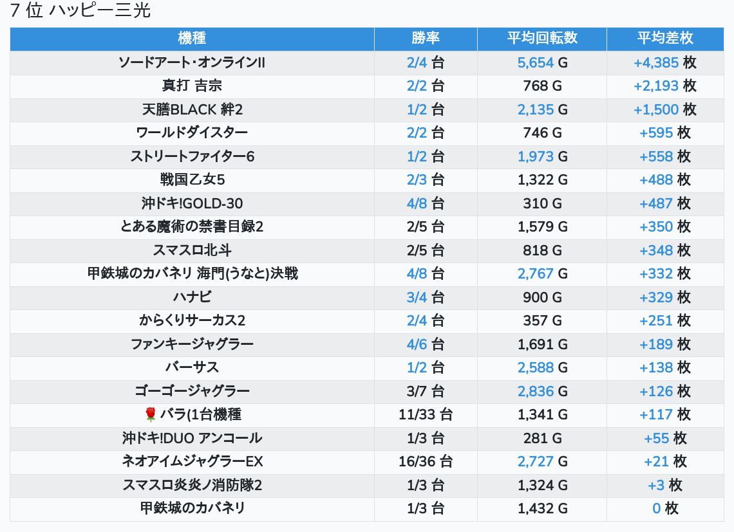The image size is (734, 532).
Task: Click the 0 枚 difference value
Action: tap(665, 508)
